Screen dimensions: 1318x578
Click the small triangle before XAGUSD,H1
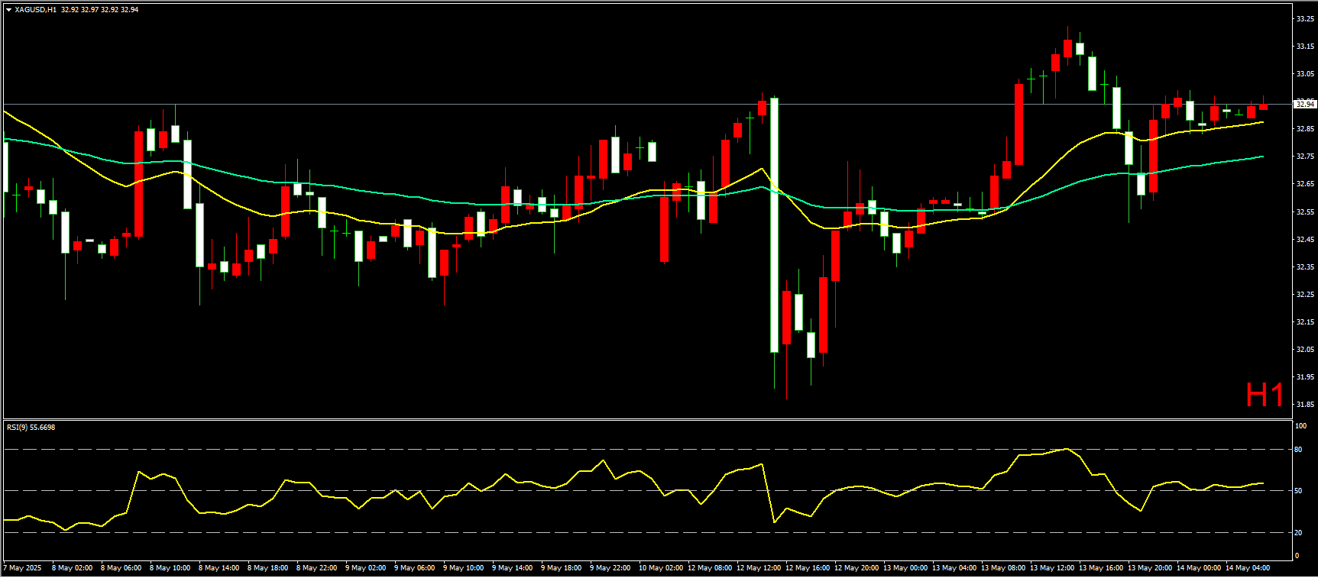(8, 10)
